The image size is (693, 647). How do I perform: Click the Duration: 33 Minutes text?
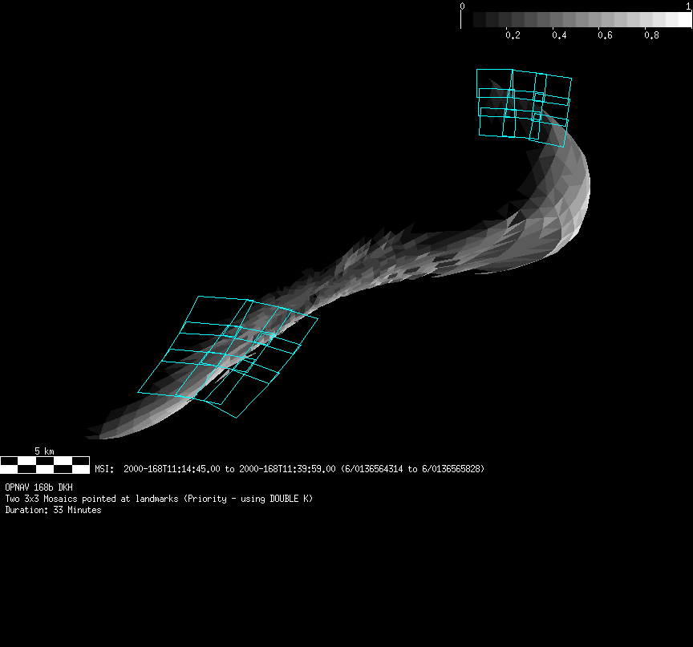(x=53, y=510)
